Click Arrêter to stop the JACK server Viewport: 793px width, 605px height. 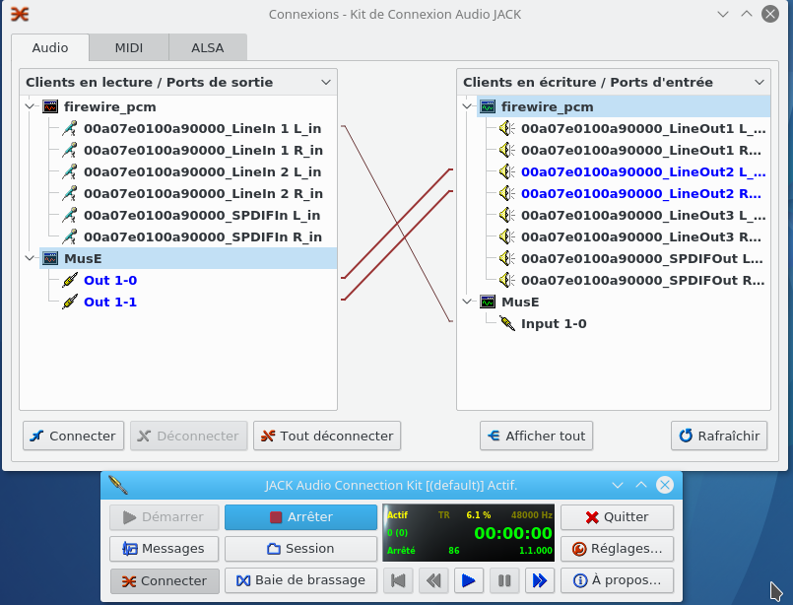click(300, 517)
